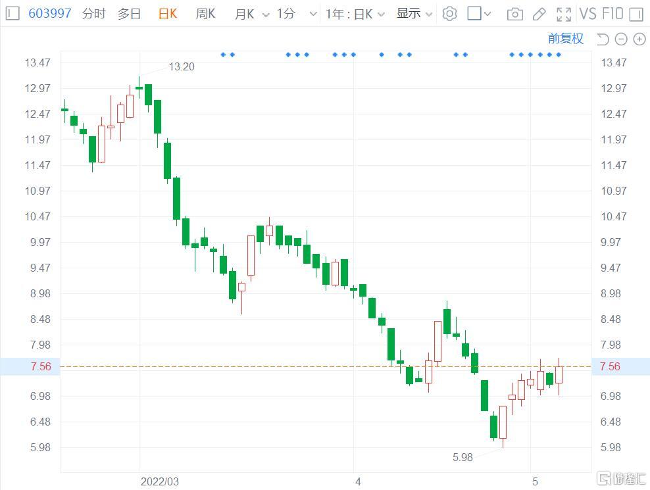Zoom in chart with plus icon
Viewport: 650px width, 490px height.
pyautogui.click(x=639, y=39)
